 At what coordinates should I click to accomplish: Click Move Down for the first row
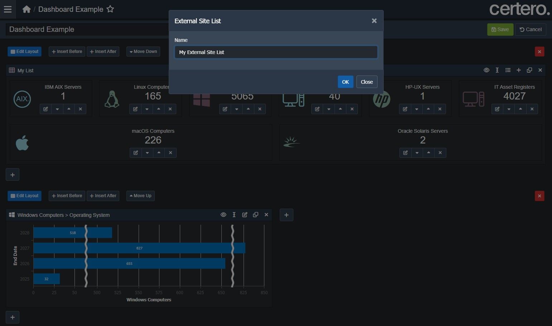click(x=143, y=52)
